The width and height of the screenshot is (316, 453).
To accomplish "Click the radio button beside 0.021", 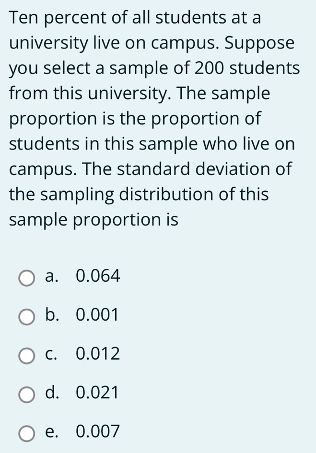I will (27, 394).
